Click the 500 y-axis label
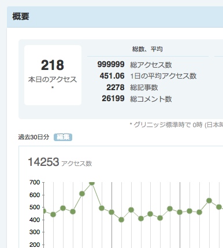The image size is (223, 248). 35,208
